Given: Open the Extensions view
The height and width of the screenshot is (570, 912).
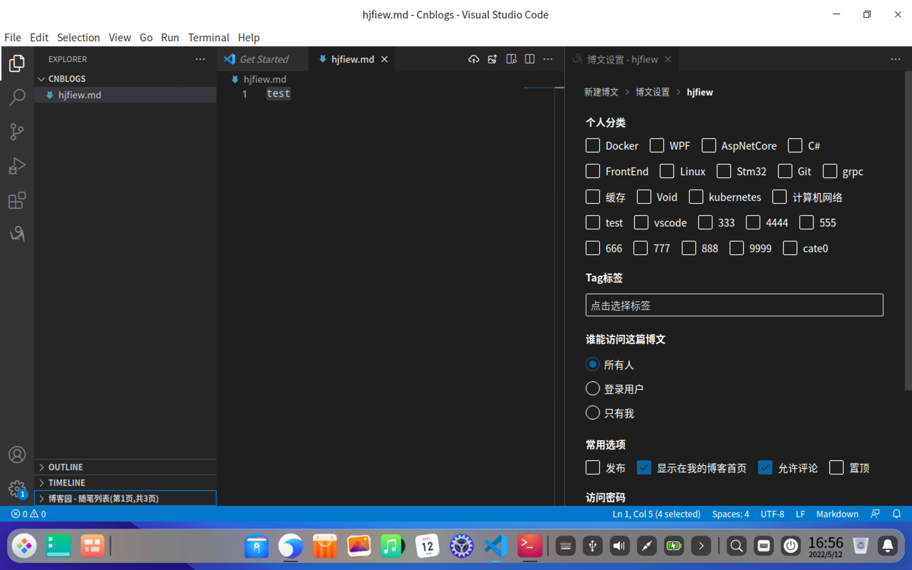Looking at the screenshot, I should 17,200.
